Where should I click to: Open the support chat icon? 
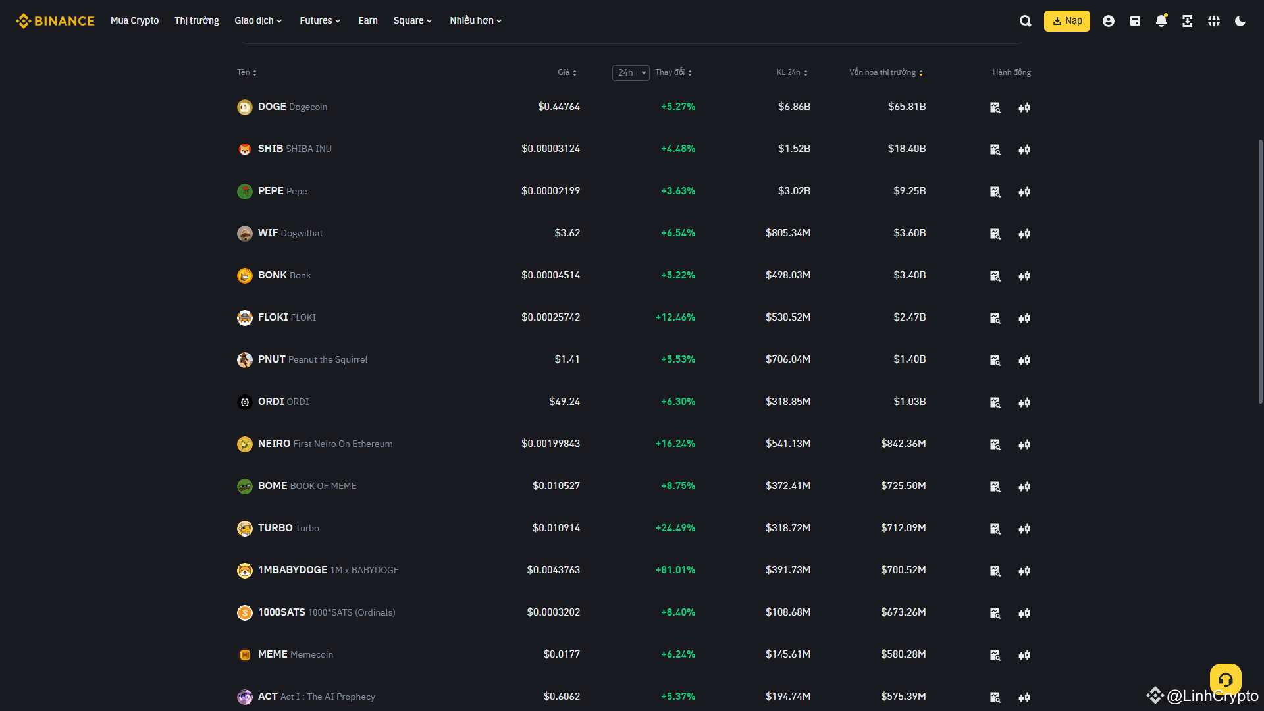pyautogui.click(x=1225, y=679)
